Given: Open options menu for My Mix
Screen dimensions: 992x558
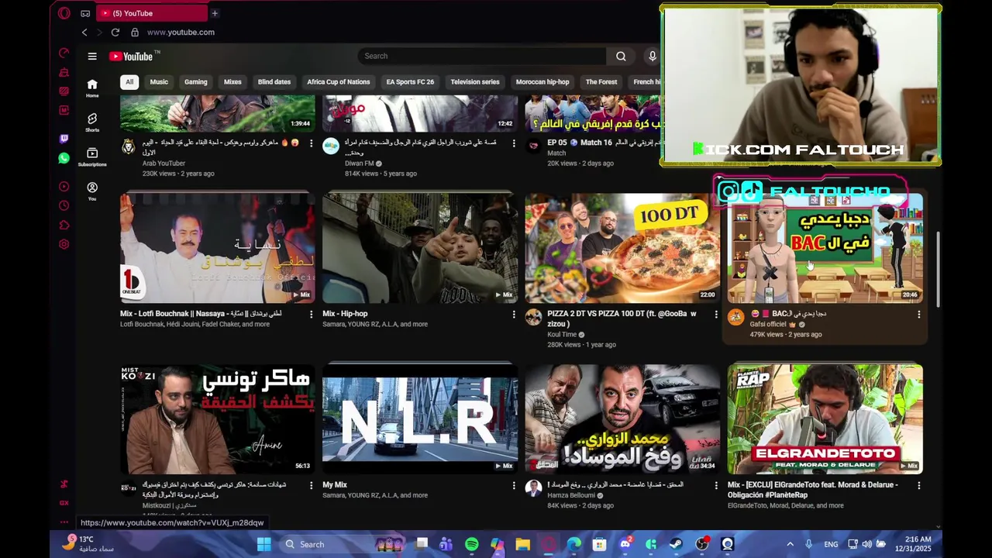Looking at the screenshot, I should pyautogui.click(x=513, y=485).
